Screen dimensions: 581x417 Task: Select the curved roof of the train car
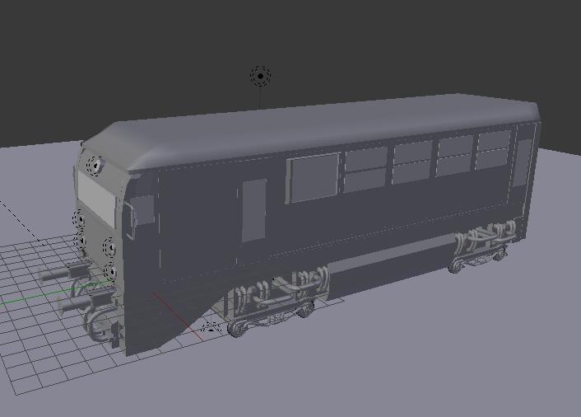pos(311,130)
